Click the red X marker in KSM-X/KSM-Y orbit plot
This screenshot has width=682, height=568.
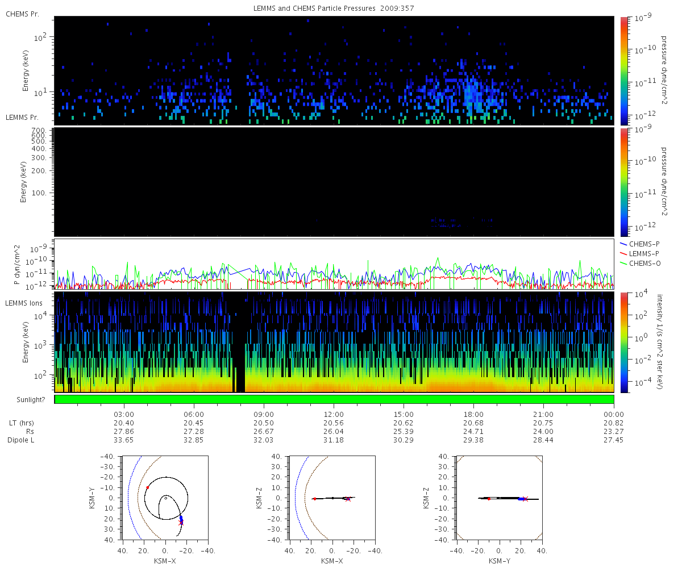coord(181,523)
